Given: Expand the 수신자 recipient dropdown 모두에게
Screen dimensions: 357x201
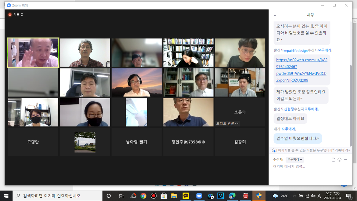Looking at the screenshot, I should coord(295,159).
